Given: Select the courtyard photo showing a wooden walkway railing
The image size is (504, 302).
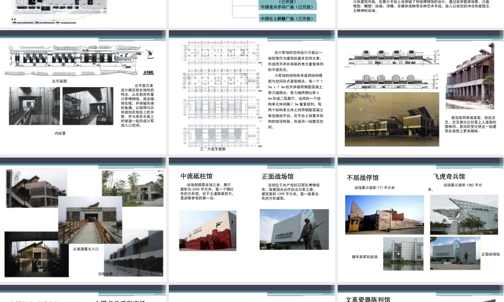Looking at the screenshot, I should (34, 106).
